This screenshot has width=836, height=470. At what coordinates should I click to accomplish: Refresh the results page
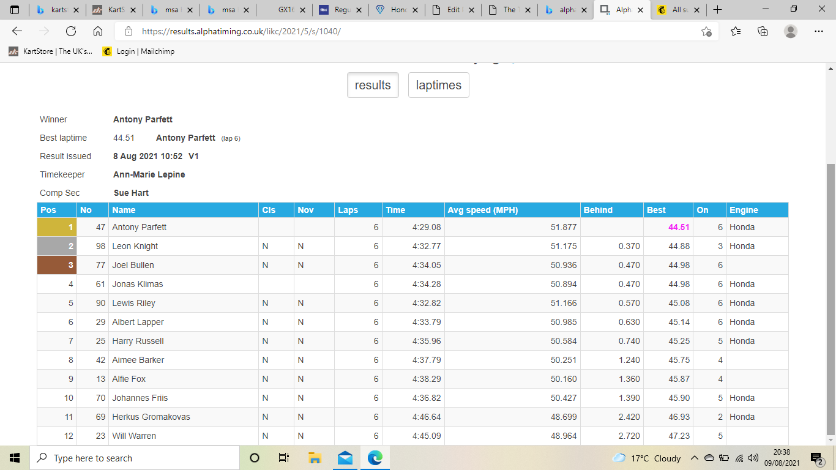pos(70,31)
